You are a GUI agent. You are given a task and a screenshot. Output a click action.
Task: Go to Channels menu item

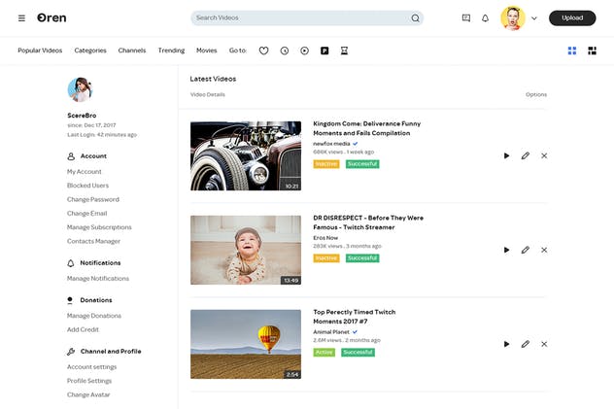[132, 51]
